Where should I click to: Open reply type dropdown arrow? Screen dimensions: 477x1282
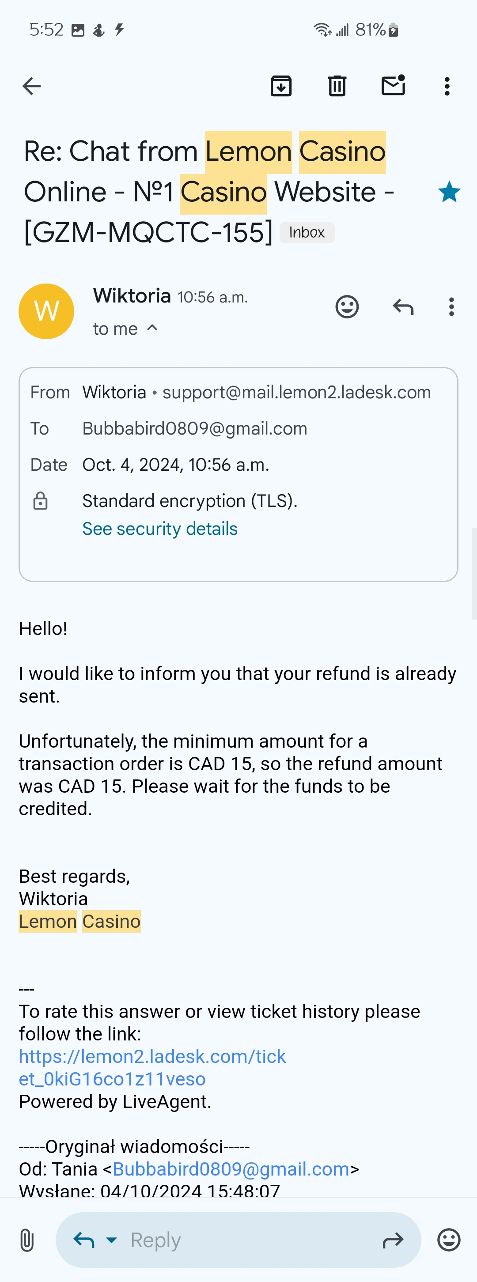point(112,1240)
